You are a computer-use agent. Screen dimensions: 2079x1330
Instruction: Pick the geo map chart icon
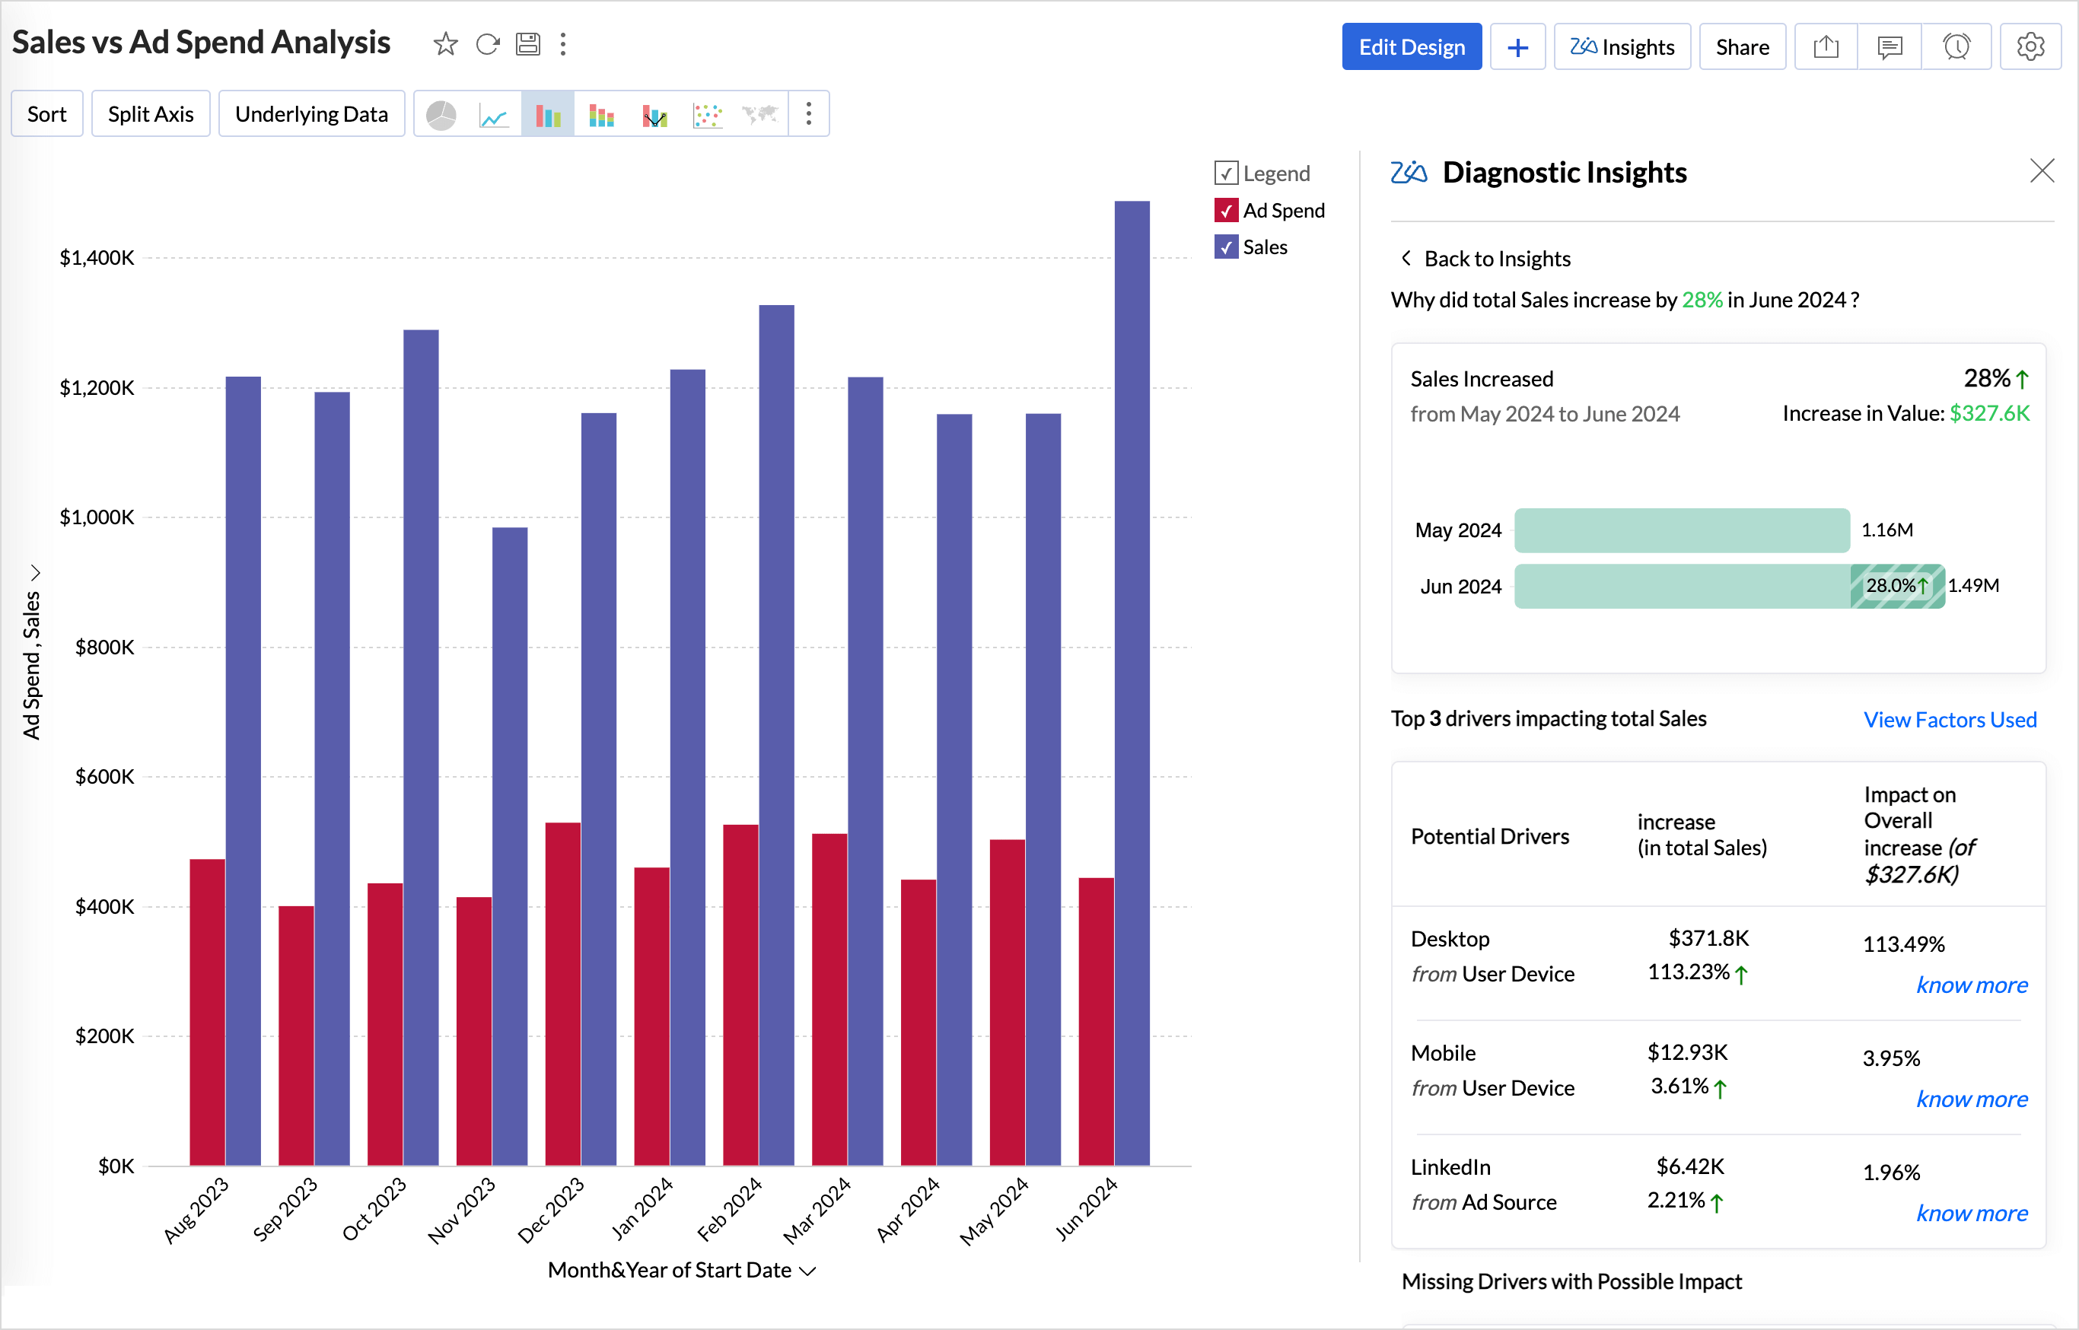(760, 115)
